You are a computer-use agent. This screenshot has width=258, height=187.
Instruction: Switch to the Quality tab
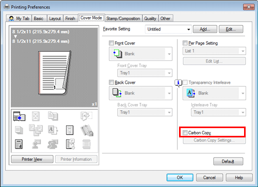click(x=150, y=19)
